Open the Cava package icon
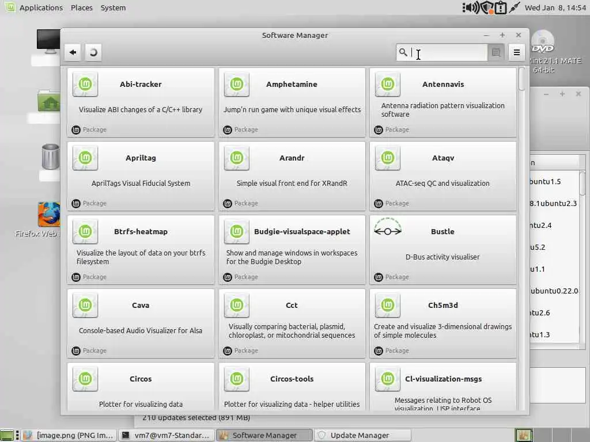590x442 pixels. coord(85,305)
